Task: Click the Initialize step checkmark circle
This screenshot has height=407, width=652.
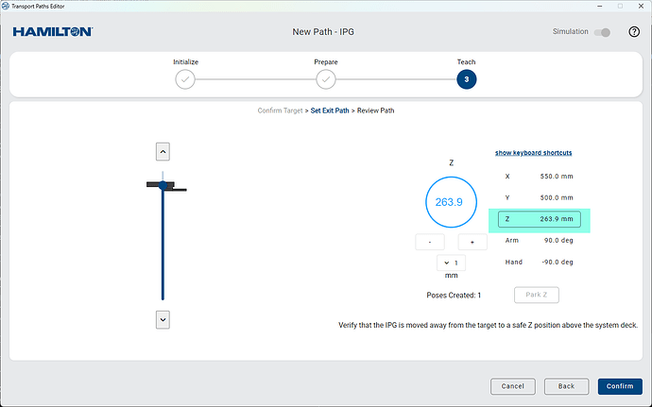Action: click(185, 79)
